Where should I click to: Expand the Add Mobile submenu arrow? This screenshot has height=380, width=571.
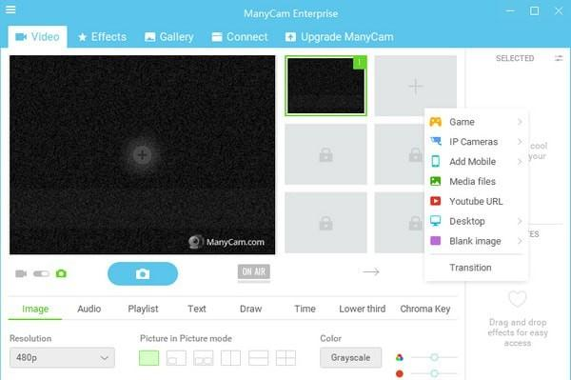[x=520, y=161]
